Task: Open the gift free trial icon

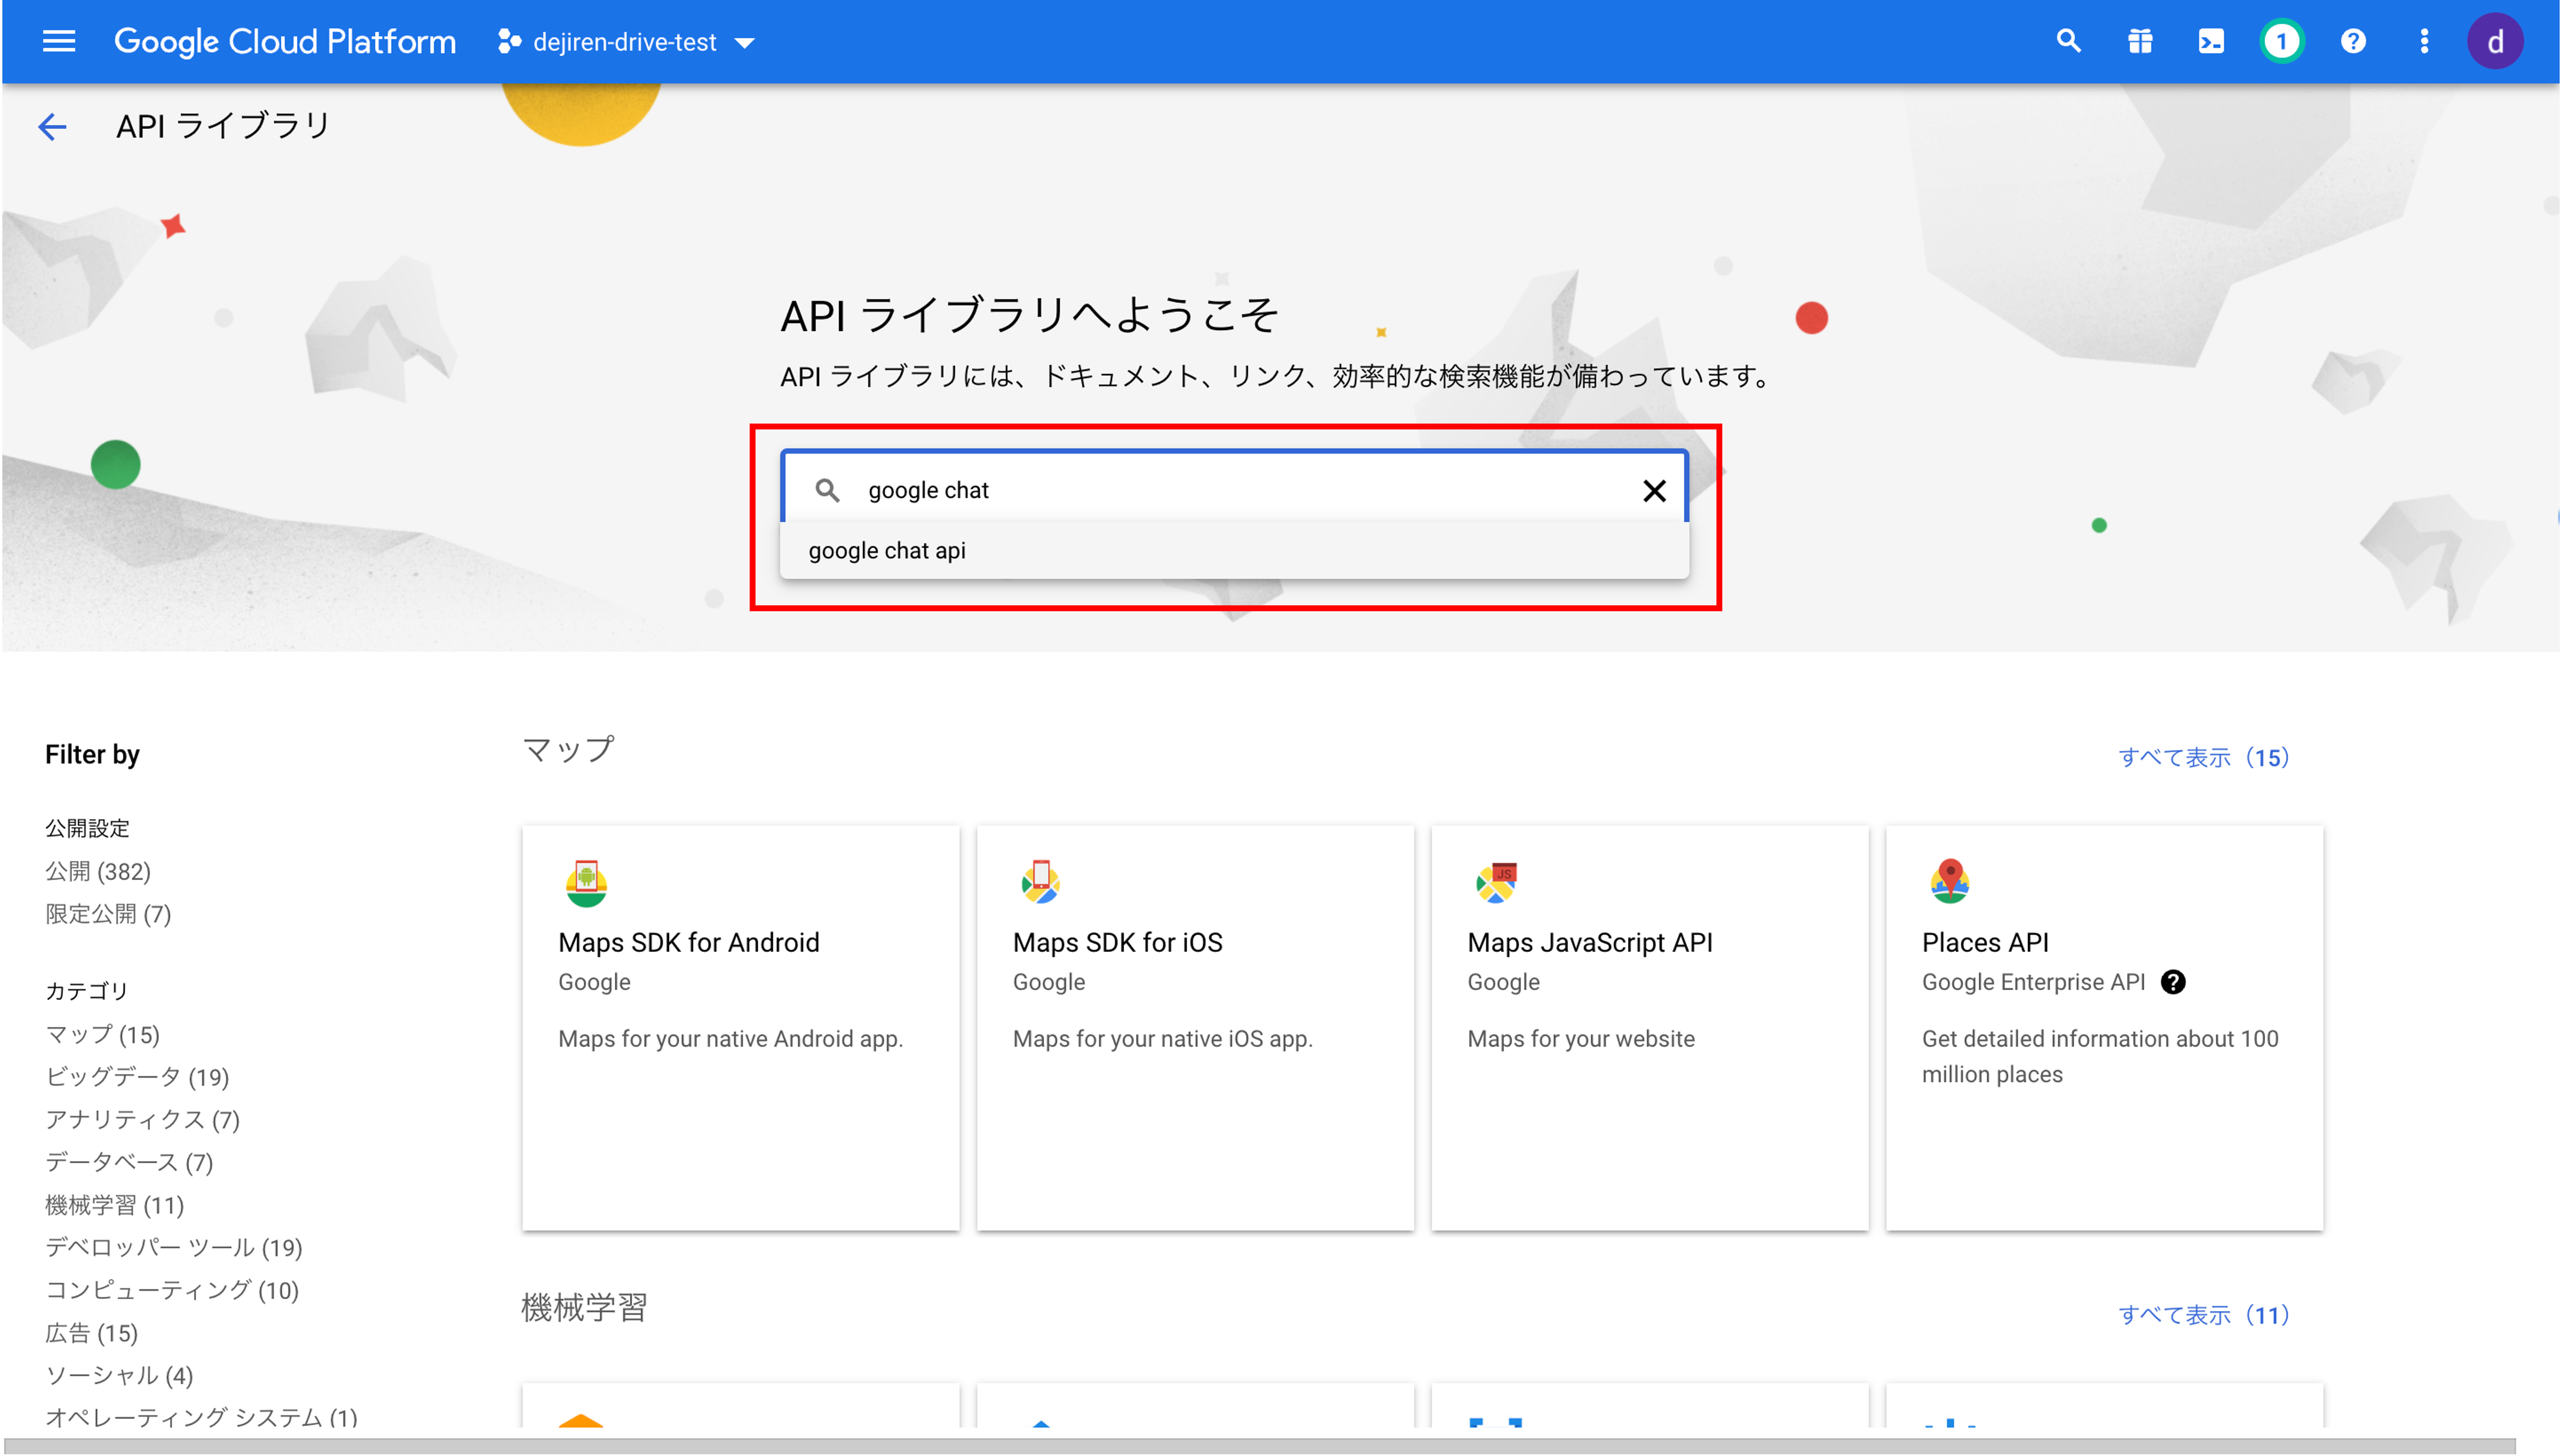Action: [2139, 41]
